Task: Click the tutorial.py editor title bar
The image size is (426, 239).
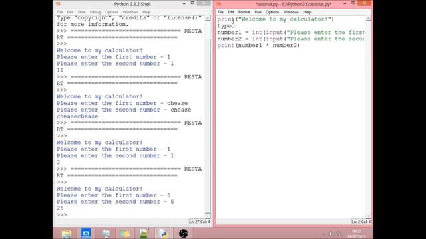Action: point(294,4)
